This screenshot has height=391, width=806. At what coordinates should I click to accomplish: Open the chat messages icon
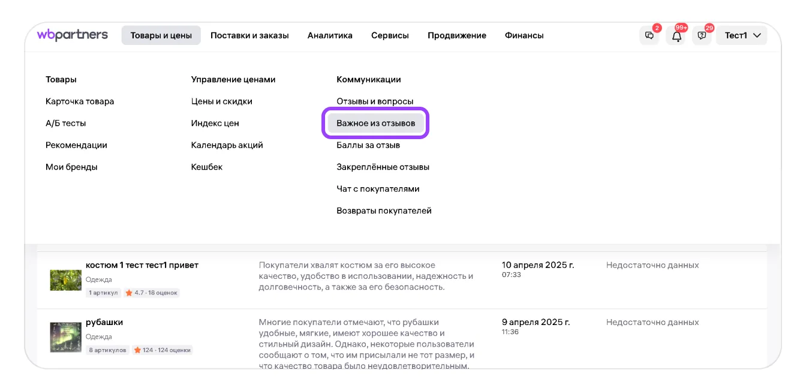coord(649,35)
